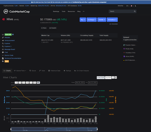The image size is (151, 132).
Task: Set chart zoom to 1d
Action: coord(16,82)
